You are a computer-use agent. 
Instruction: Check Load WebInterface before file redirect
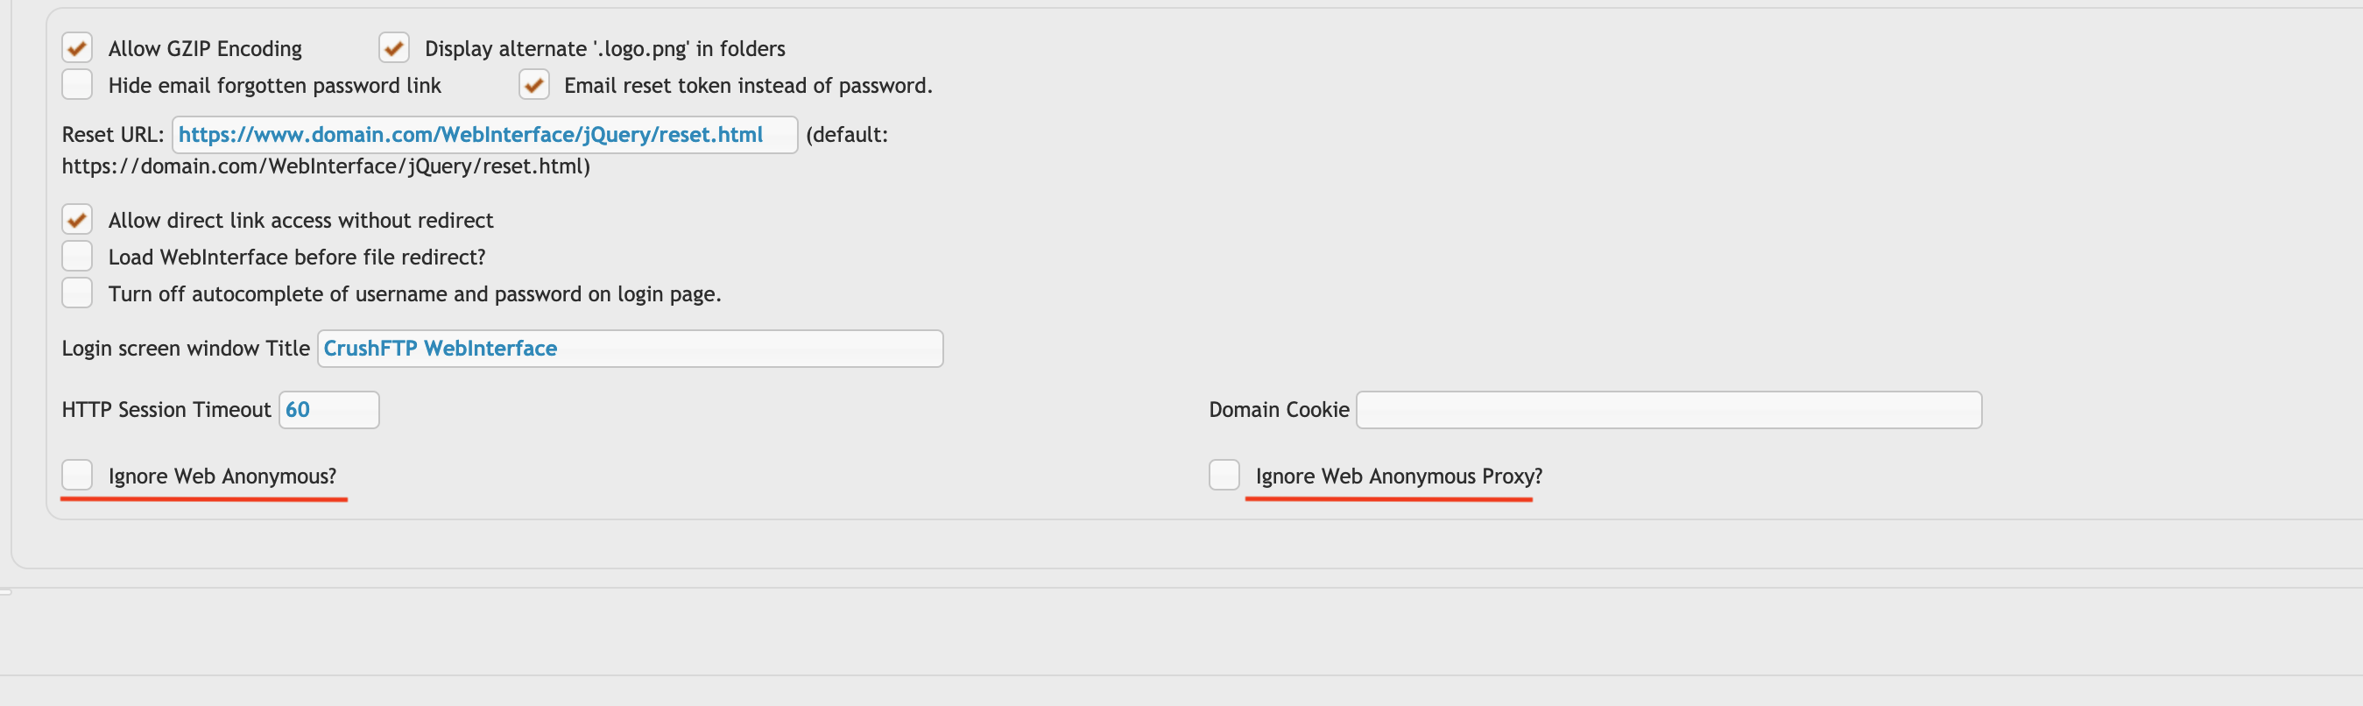(77, 256)
